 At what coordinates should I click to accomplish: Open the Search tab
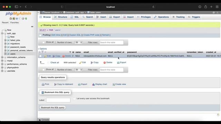pos(87,17)
